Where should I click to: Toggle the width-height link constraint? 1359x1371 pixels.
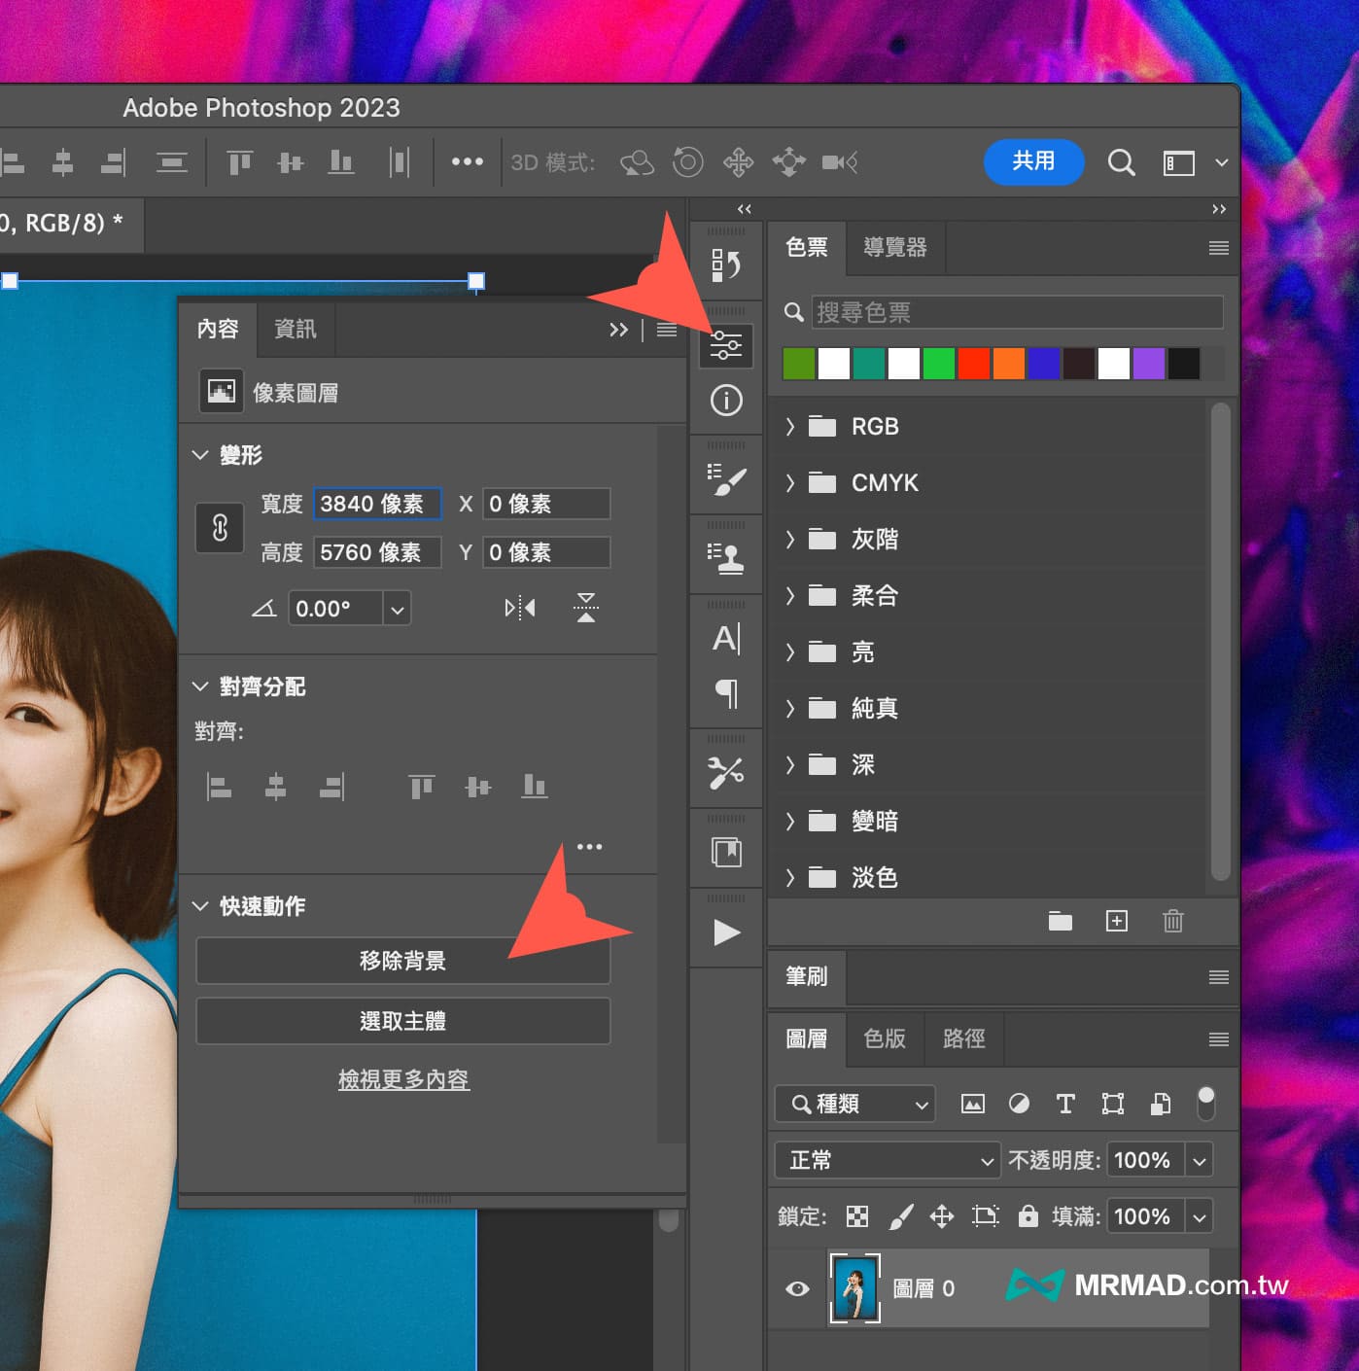click(220, 528)
